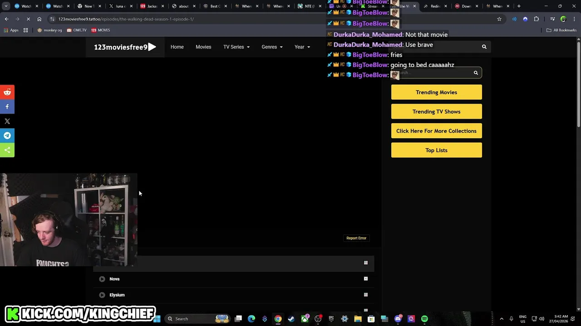The image size is (581, 326).
Task: Open the All Bookmarks folder
Action: click(561, 30)
